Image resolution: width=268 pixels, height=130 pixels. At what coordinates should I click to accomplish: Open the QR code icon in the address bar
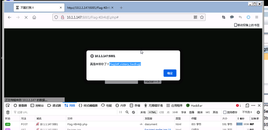[x=196, y=17]
